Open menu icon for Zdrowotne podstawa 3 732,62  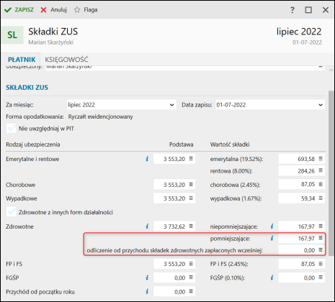[x=191, y=226]
